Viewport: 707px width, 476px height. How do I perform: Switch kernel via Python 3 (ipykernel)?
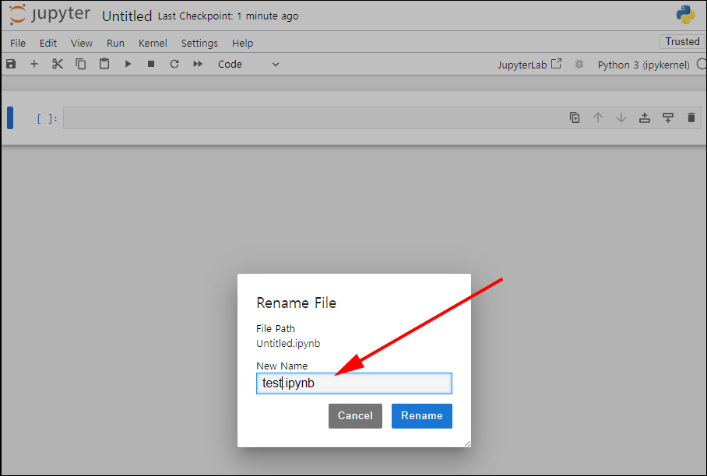click(643, 65)
